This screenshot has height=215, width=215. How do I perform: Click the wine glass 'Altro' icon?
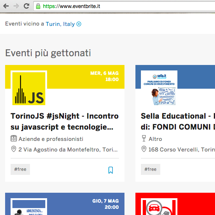coord(144,138)
